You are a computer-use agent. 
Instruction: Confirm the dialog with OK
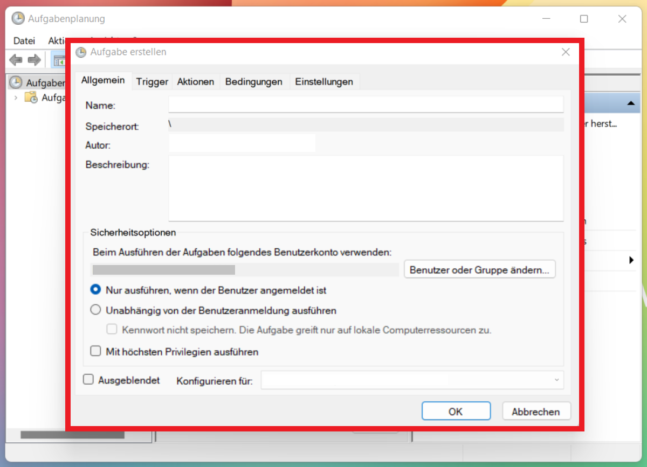pos(456,412)
